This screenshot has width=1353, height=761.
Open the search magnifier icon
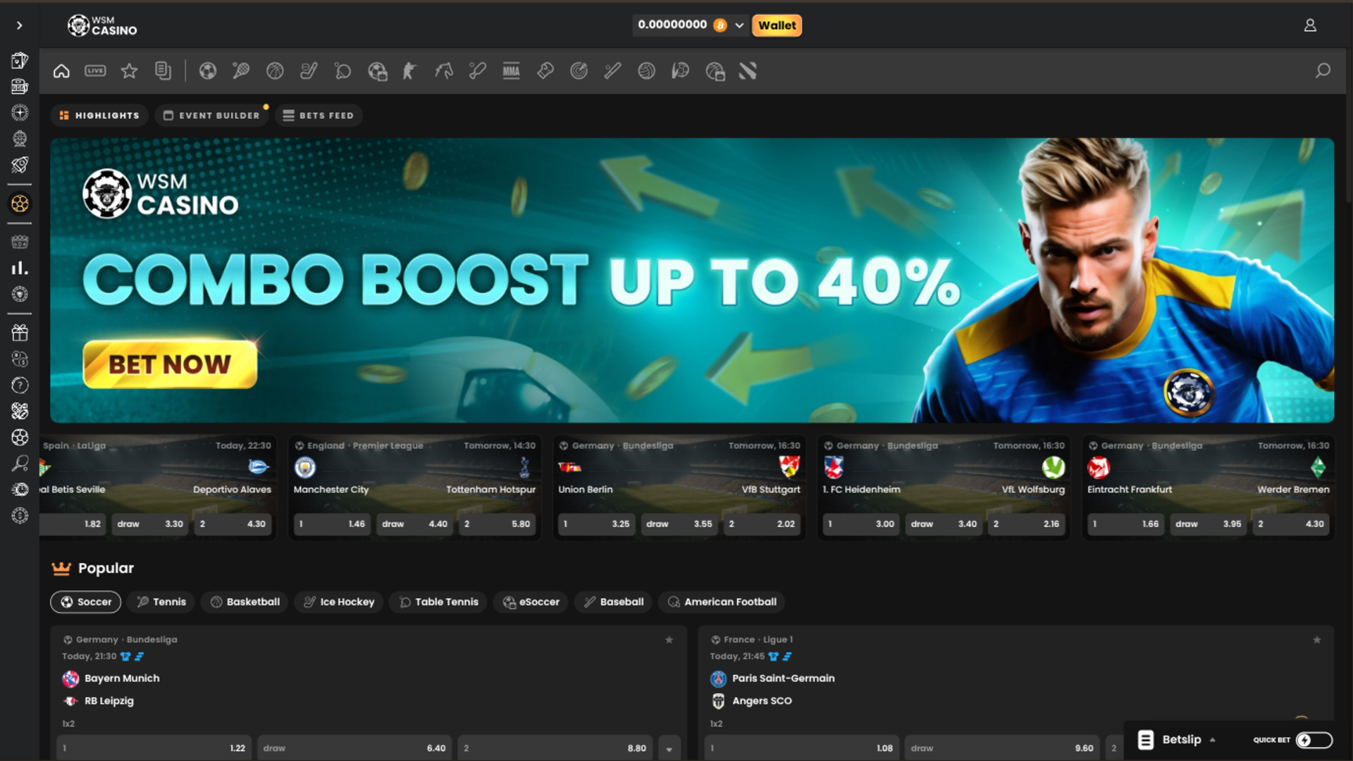pos(1323,71)
